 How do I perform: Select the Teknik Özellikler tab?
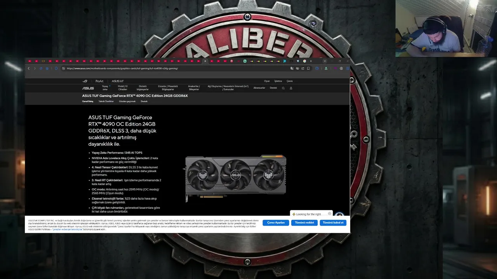coord(106,101)
